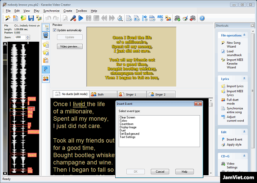Select Text Settings event type
This screenshot has width=257, height=183.
pos(128,137)
